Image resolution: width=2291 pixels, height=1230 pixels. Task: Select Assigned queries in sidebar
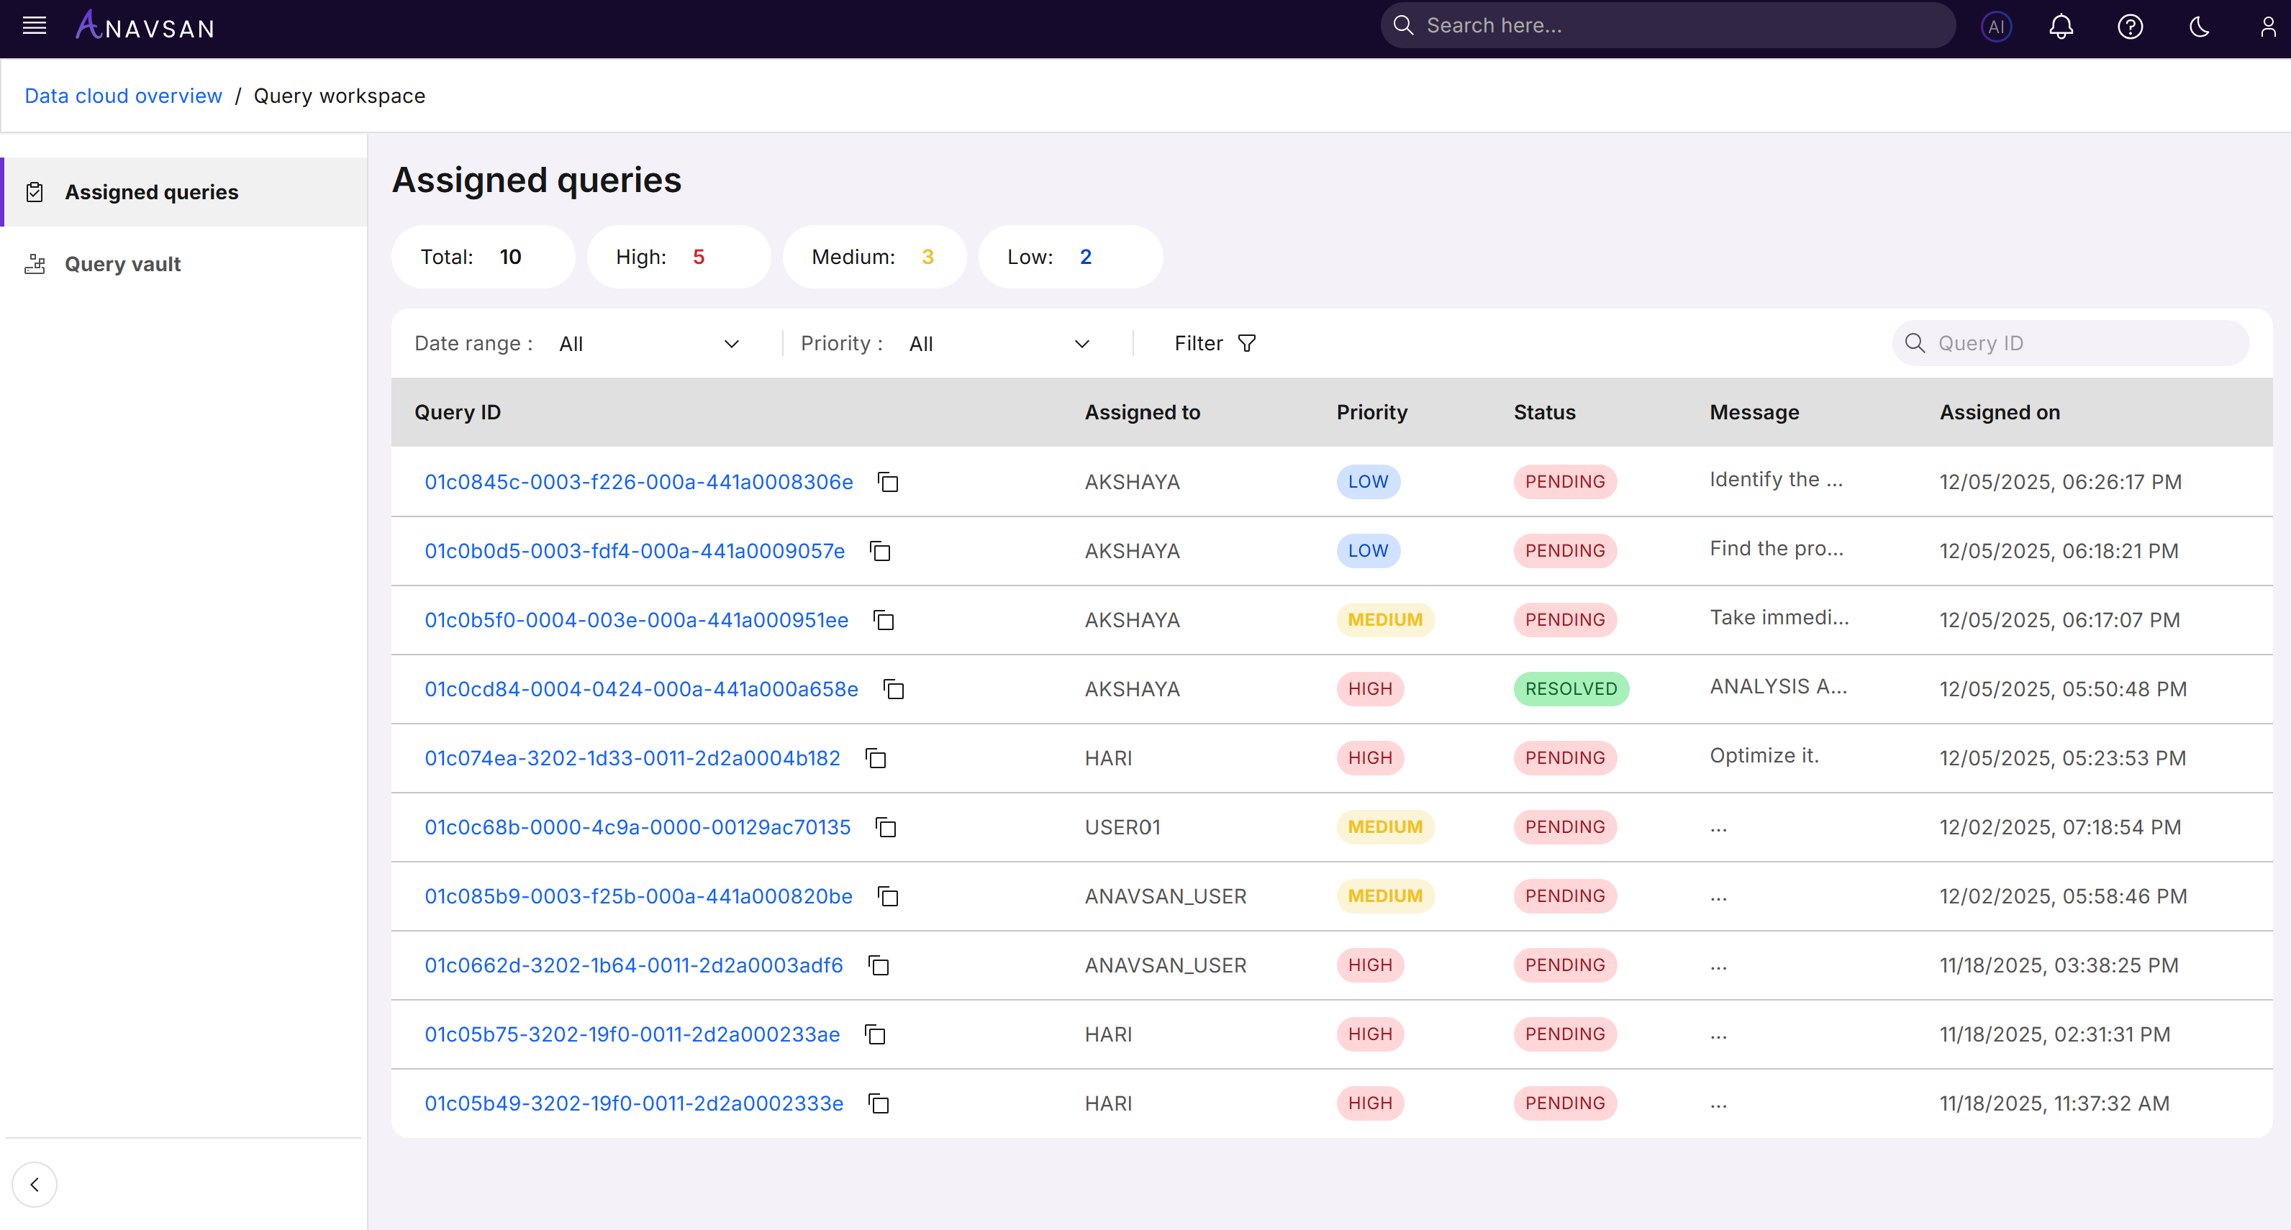[x=151, y=192]
